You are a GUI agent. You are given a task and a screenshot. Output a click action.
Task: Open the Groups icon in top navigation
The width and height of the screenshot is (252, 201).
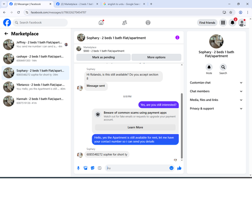(x=148, y=23)
